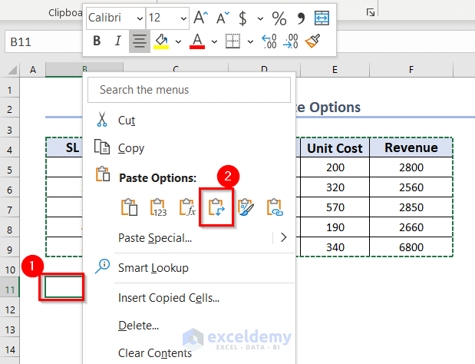
Task: Click the SL header cell
Action: pos(64,148)
